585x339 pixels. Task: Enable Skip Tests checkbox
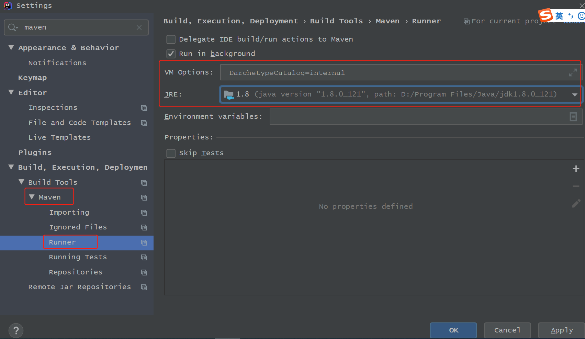tap(171, 153)
